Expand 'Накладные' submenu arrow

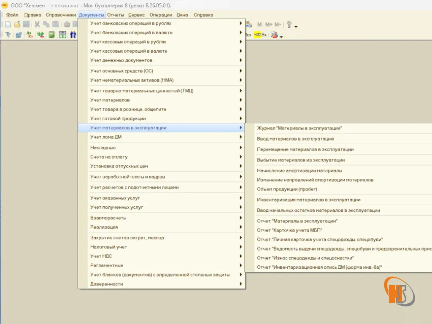(x=240, y=147)
